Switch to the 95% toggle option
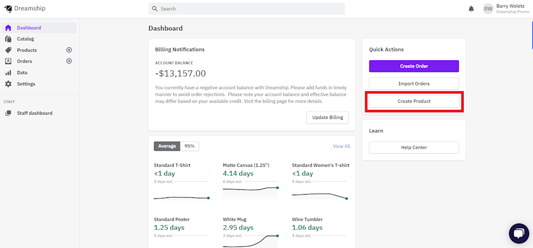 pyautogui.click(x=190, y=146)
